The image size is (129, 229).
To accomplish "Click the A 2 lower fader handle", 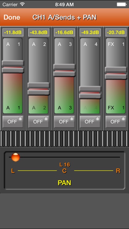I will [x=39, y=92].
